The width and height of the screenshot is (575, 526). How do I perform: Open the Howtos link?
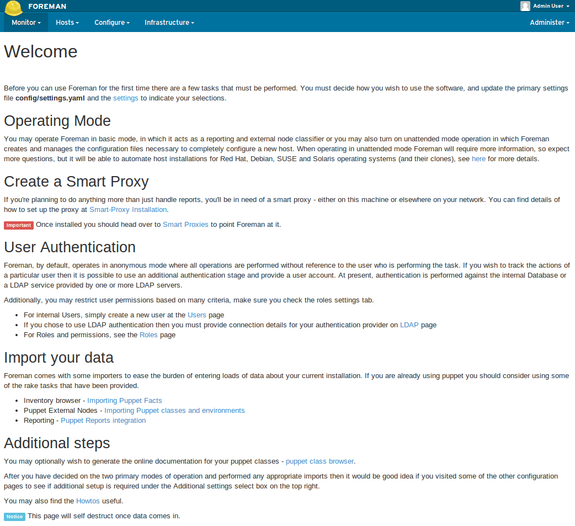tap(88, 501)
